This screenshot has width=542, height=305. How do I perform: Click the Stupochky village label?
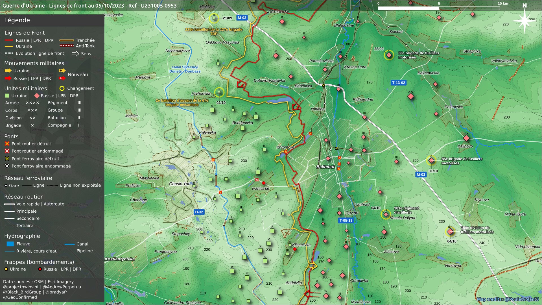(x=181, y=234)
